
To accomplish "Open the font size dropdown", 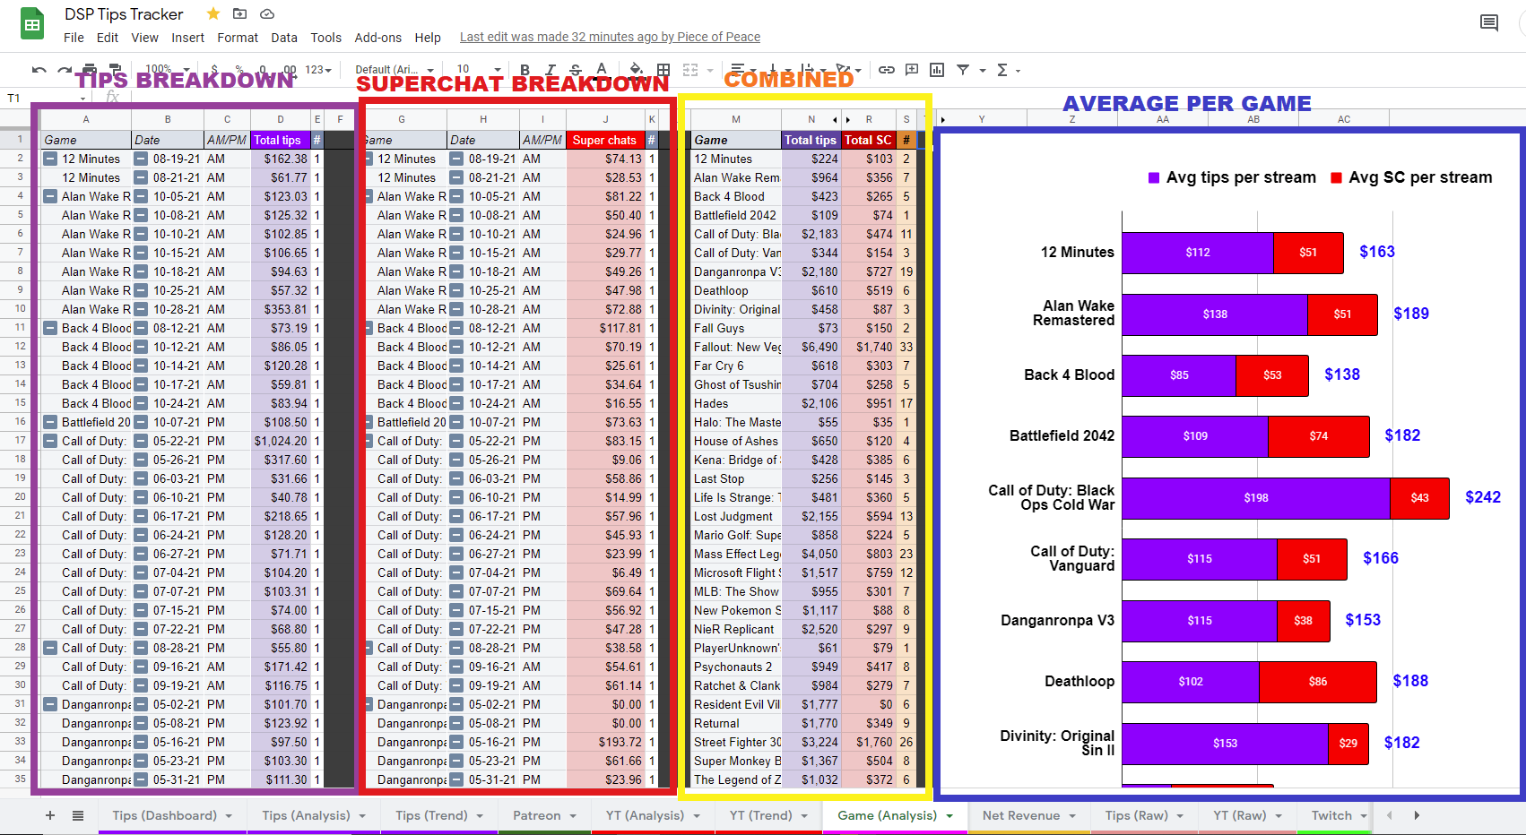I will [x=478, y=70].
